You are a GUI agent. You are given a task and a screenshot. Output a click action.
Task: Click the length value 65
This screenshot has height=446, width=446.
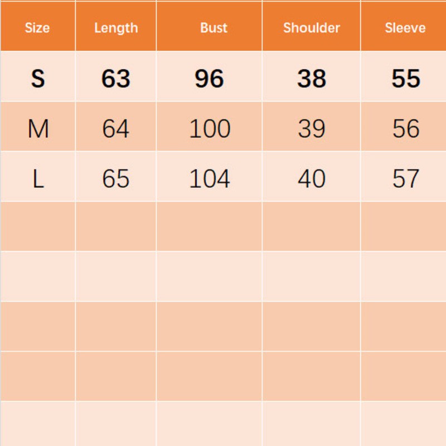pos(116,179)
